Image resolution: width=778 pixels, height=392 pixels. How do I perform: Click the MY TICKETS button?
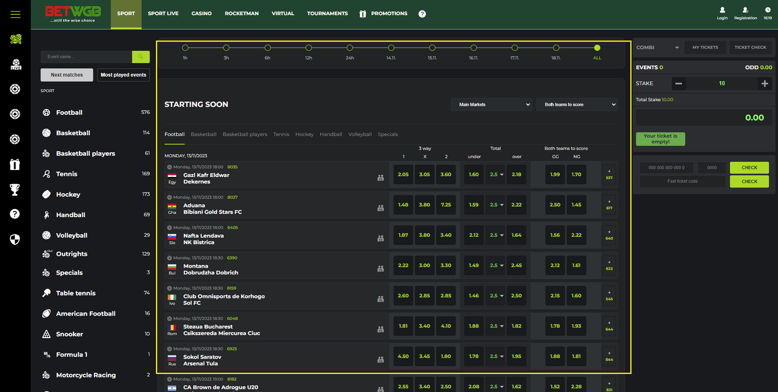(x=705, y=48)
